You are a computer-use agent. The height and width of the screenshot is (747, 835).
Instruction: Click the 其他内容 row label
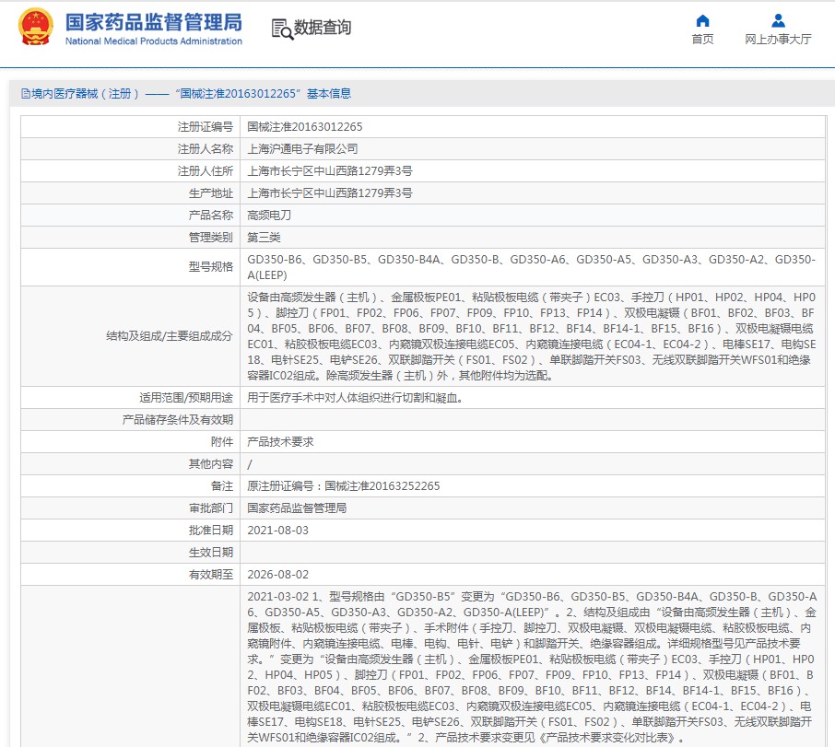click(211, 464)
